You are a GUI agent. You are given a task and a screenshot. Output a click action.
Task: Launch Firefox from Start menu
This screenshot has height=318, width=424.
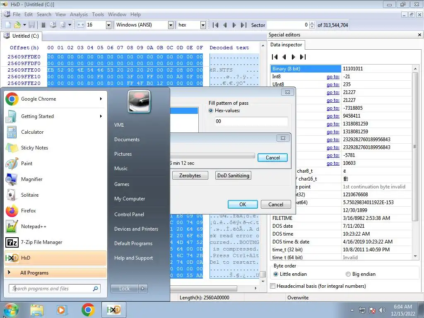55,210
